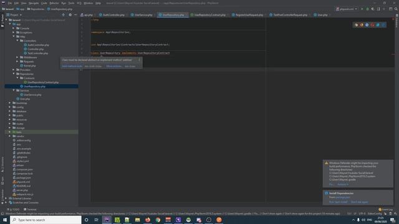This screenshot has width=399, height=224.
Task: Select Kernel.php in project tree
Action: pyautogui.click(x=29, y=66)
